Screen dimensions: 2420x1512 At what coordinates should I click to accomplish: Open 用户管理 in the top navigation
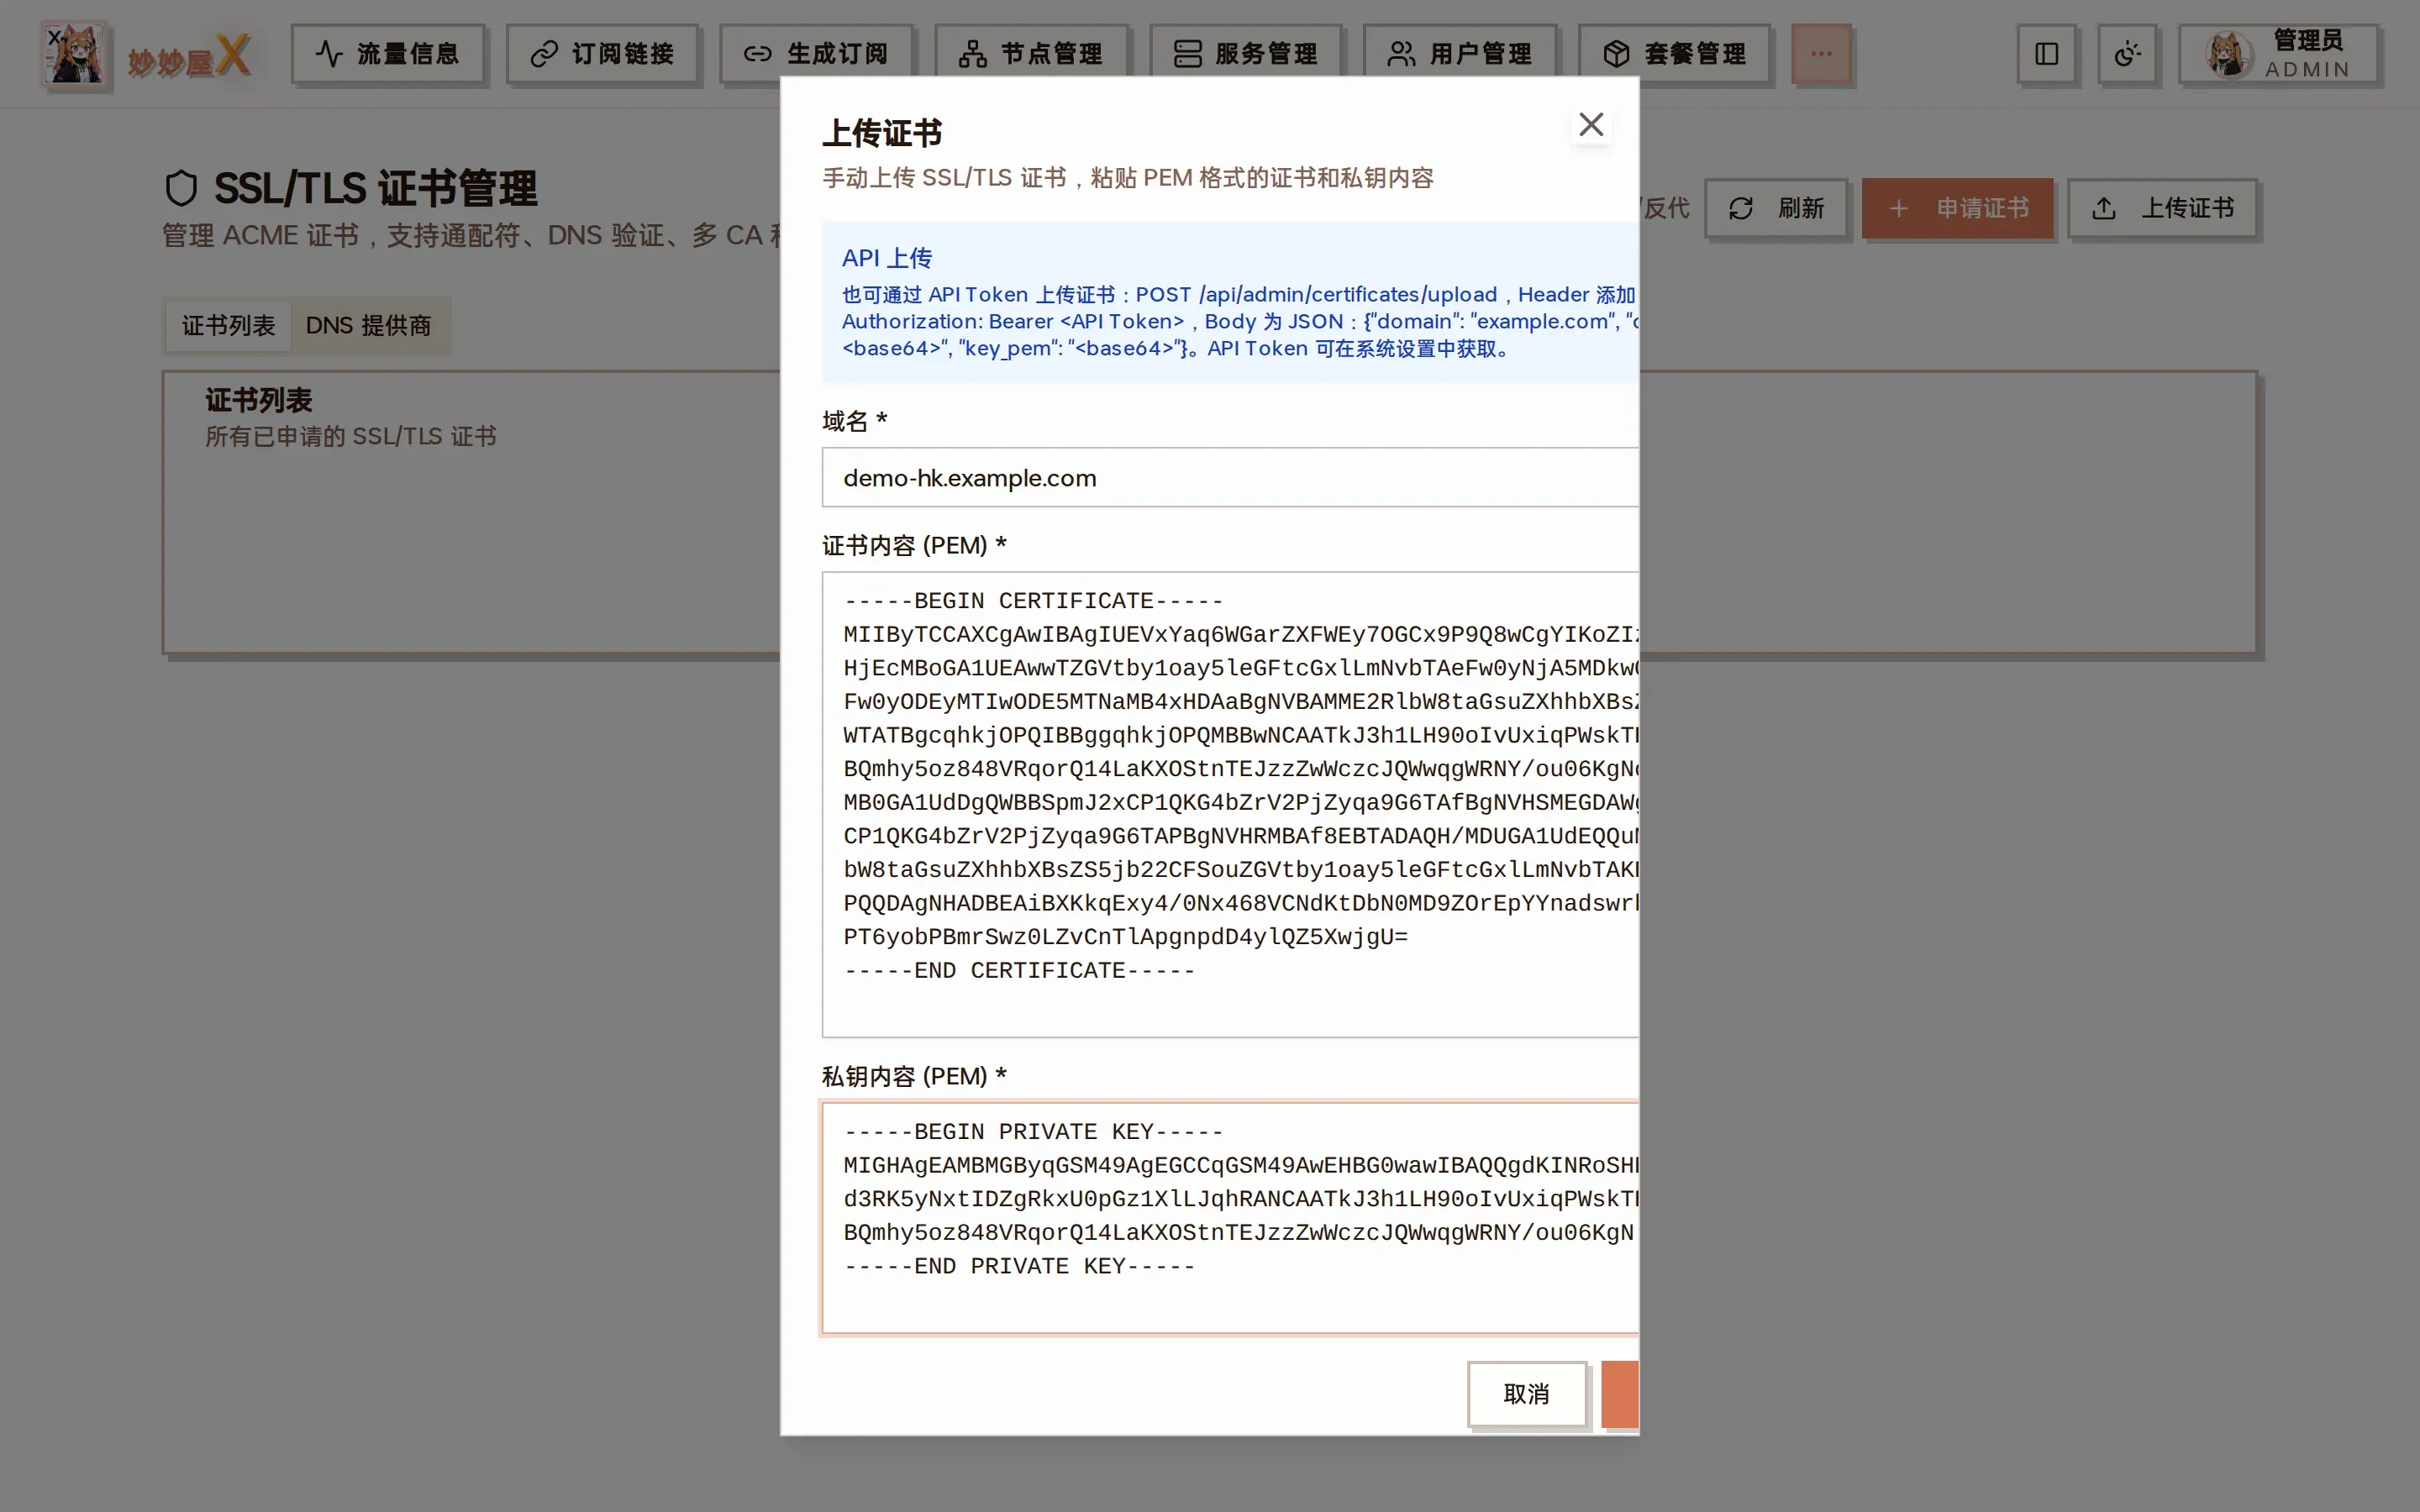click(x=1460, y=54)
